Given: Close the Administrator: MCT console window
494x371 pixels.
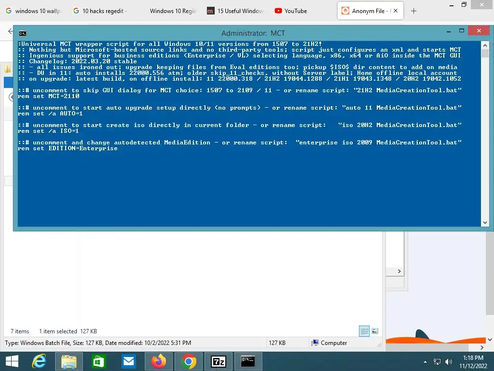Looking at the screenshot, I should coord(479,30).
